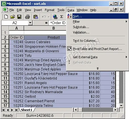Choose Subtotals... from the Data menu
Image resolution: width=129 pixels, height=119 pixels.
click(98, 27)
